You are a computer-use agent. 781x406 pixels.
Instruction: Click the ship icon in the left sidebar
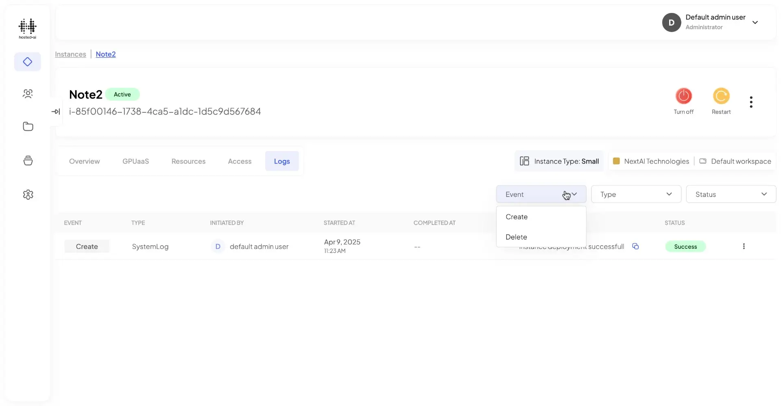coord(27,160)
